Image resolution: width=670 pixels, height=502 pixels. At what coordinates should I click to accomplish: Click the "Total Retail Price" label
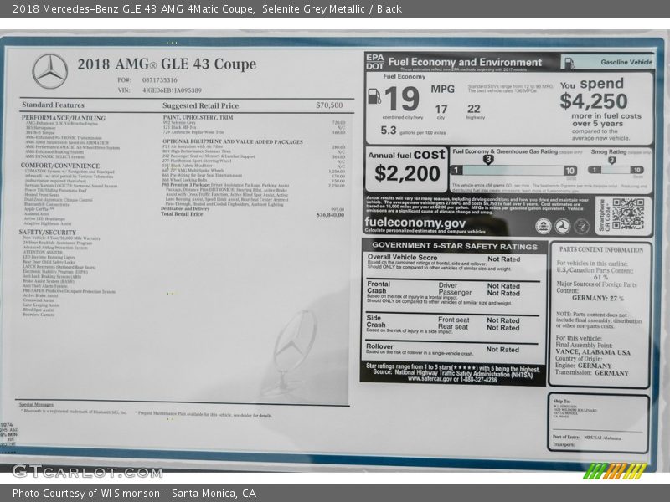[x=182, y=214]
